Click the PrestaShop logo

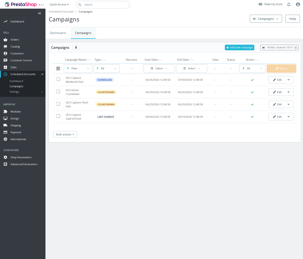click(21, 5)
